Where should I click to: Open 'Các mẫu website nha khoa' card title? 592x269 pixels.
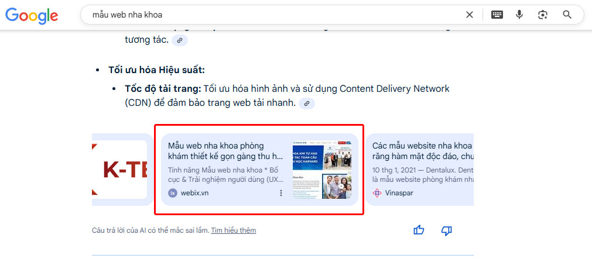[x=423, y=151]
